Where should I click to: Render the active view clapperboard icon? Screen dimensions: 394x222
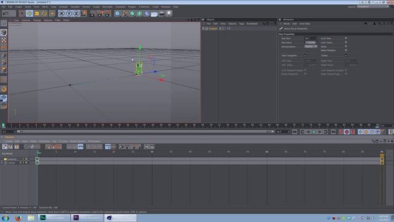[x=93, y=14]
